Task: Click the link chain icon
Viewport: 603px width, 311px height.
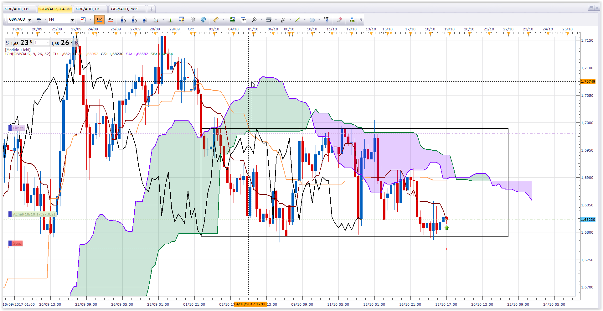Action: (39, 19)
